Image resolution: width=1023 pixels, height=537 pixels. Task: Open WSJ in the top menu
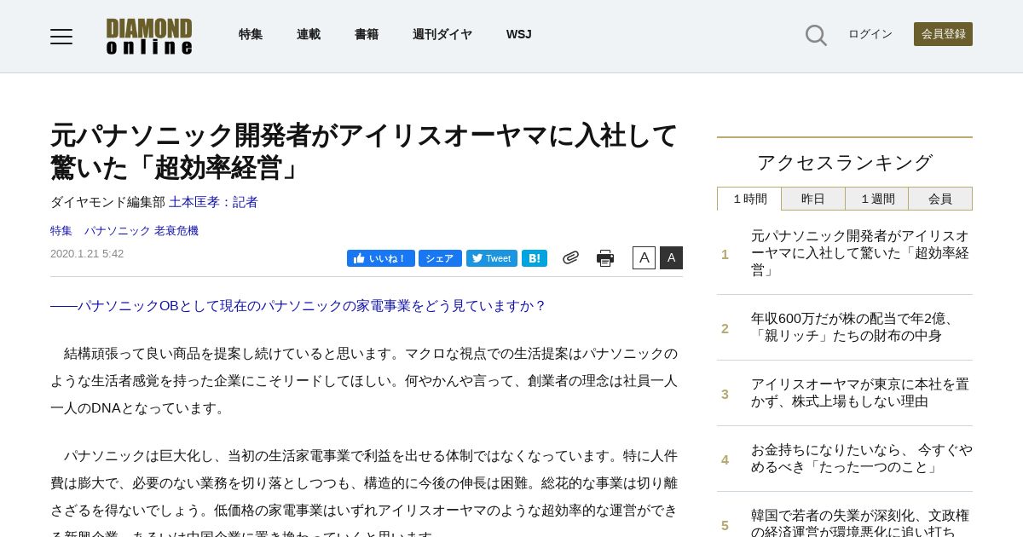(519, 34)
